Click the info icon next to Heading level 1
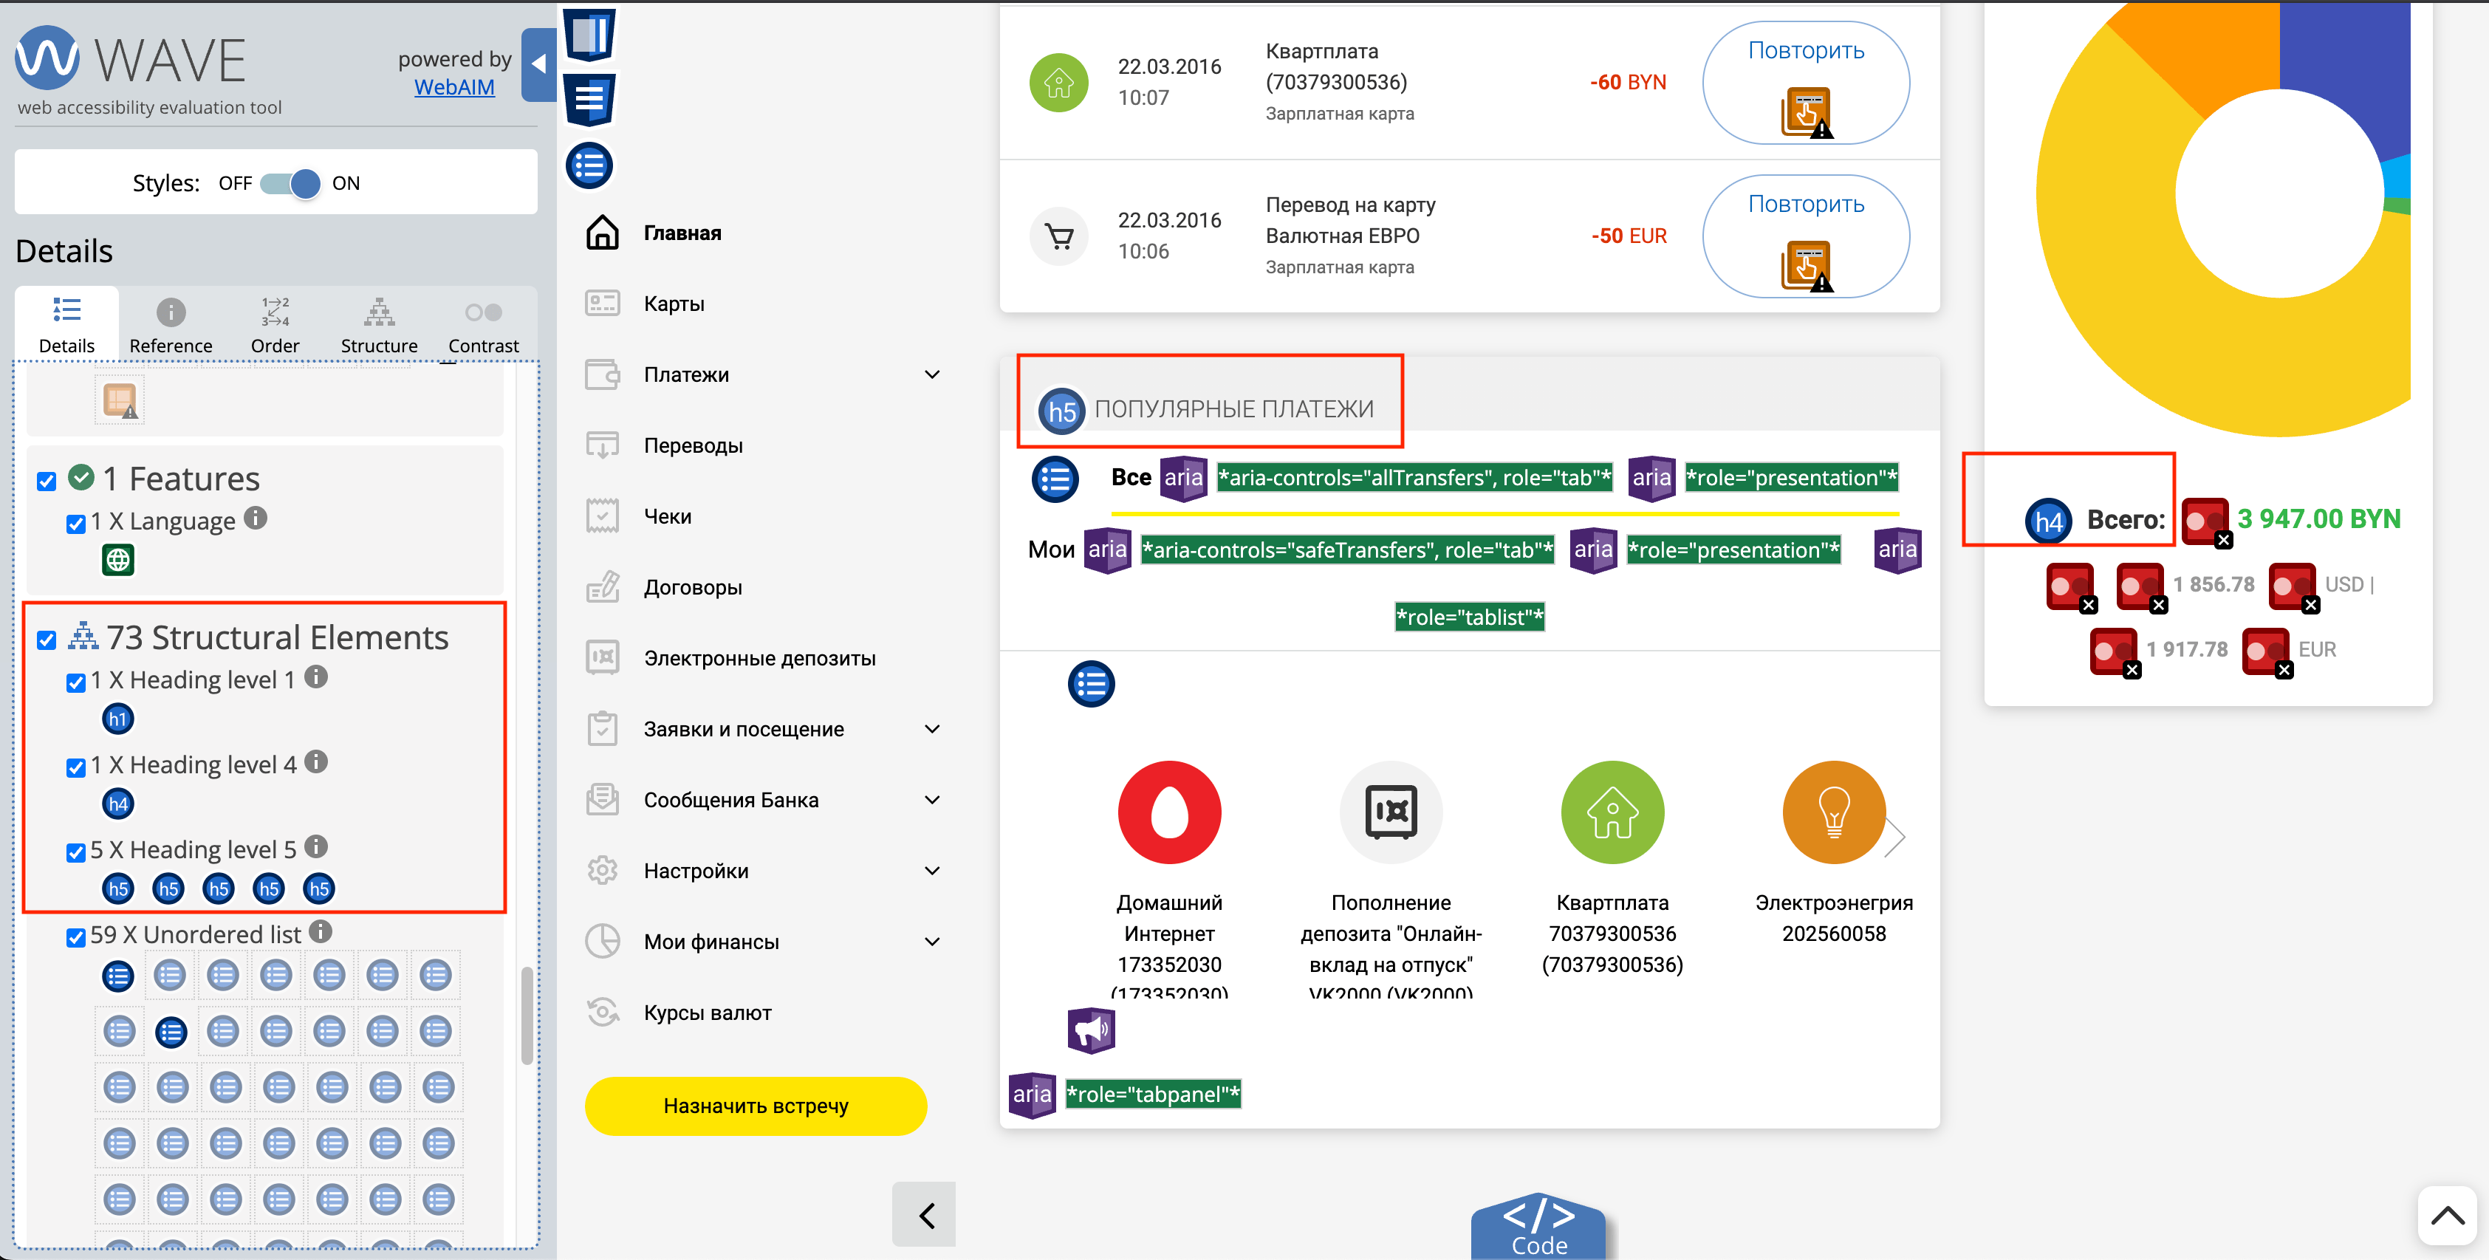 click(316, 677)
